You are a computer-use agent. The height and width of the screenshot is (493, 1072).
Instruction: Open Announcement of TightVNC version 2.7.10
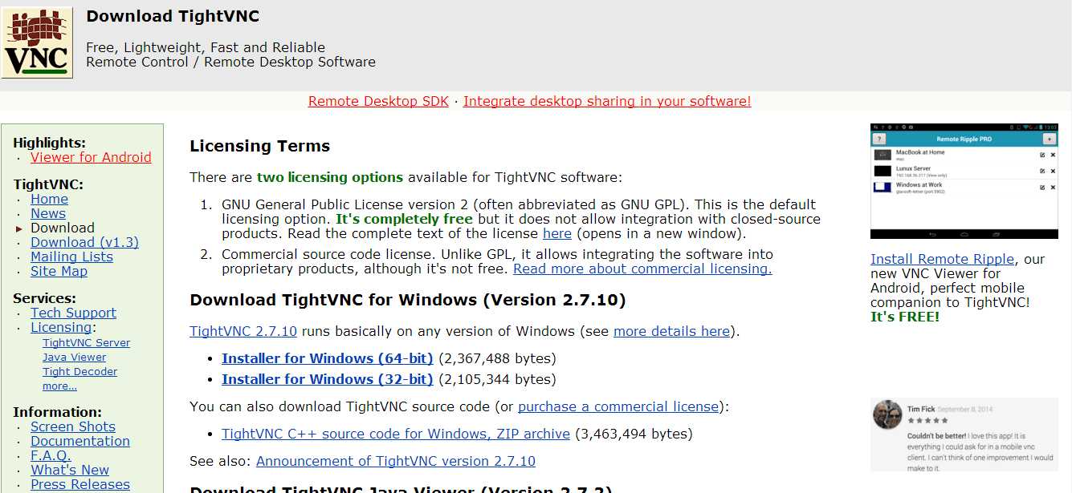pos(396,461)
